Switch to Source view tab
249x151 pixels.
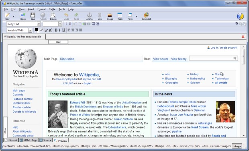pos(45,140)
